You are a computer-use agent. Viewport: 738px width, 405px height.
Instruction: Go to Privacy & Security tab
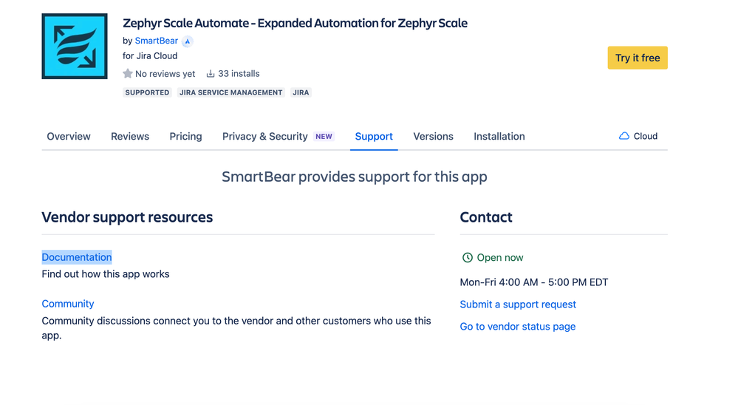click(265, 137)
